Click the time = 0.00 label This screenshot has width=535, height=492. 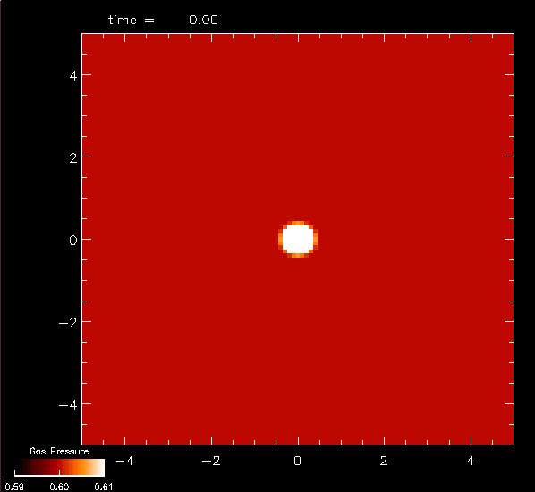163,20
